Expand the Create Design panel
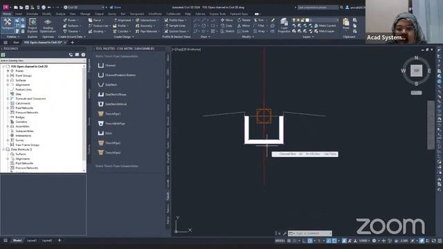443x249 pixels. pyautogui.click(x=124, y=37)
